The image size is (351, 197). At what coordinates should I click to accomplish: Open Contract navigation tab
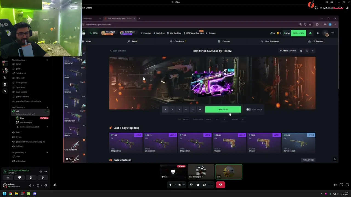[224, 41]
